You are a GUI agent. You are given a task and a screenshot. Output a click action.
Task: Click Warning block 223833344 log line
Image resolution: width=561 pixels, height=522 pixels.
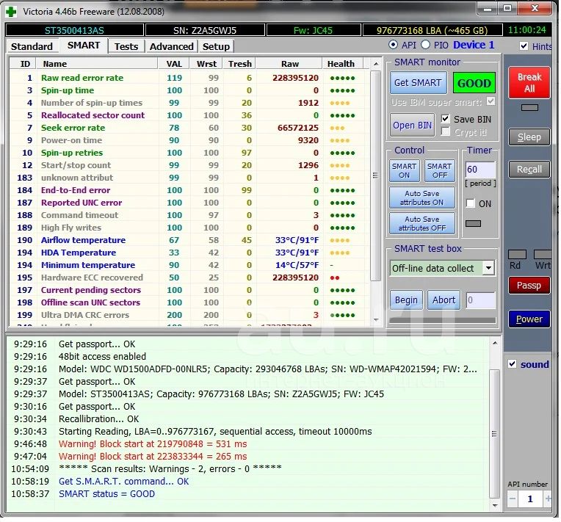point(153,457)
